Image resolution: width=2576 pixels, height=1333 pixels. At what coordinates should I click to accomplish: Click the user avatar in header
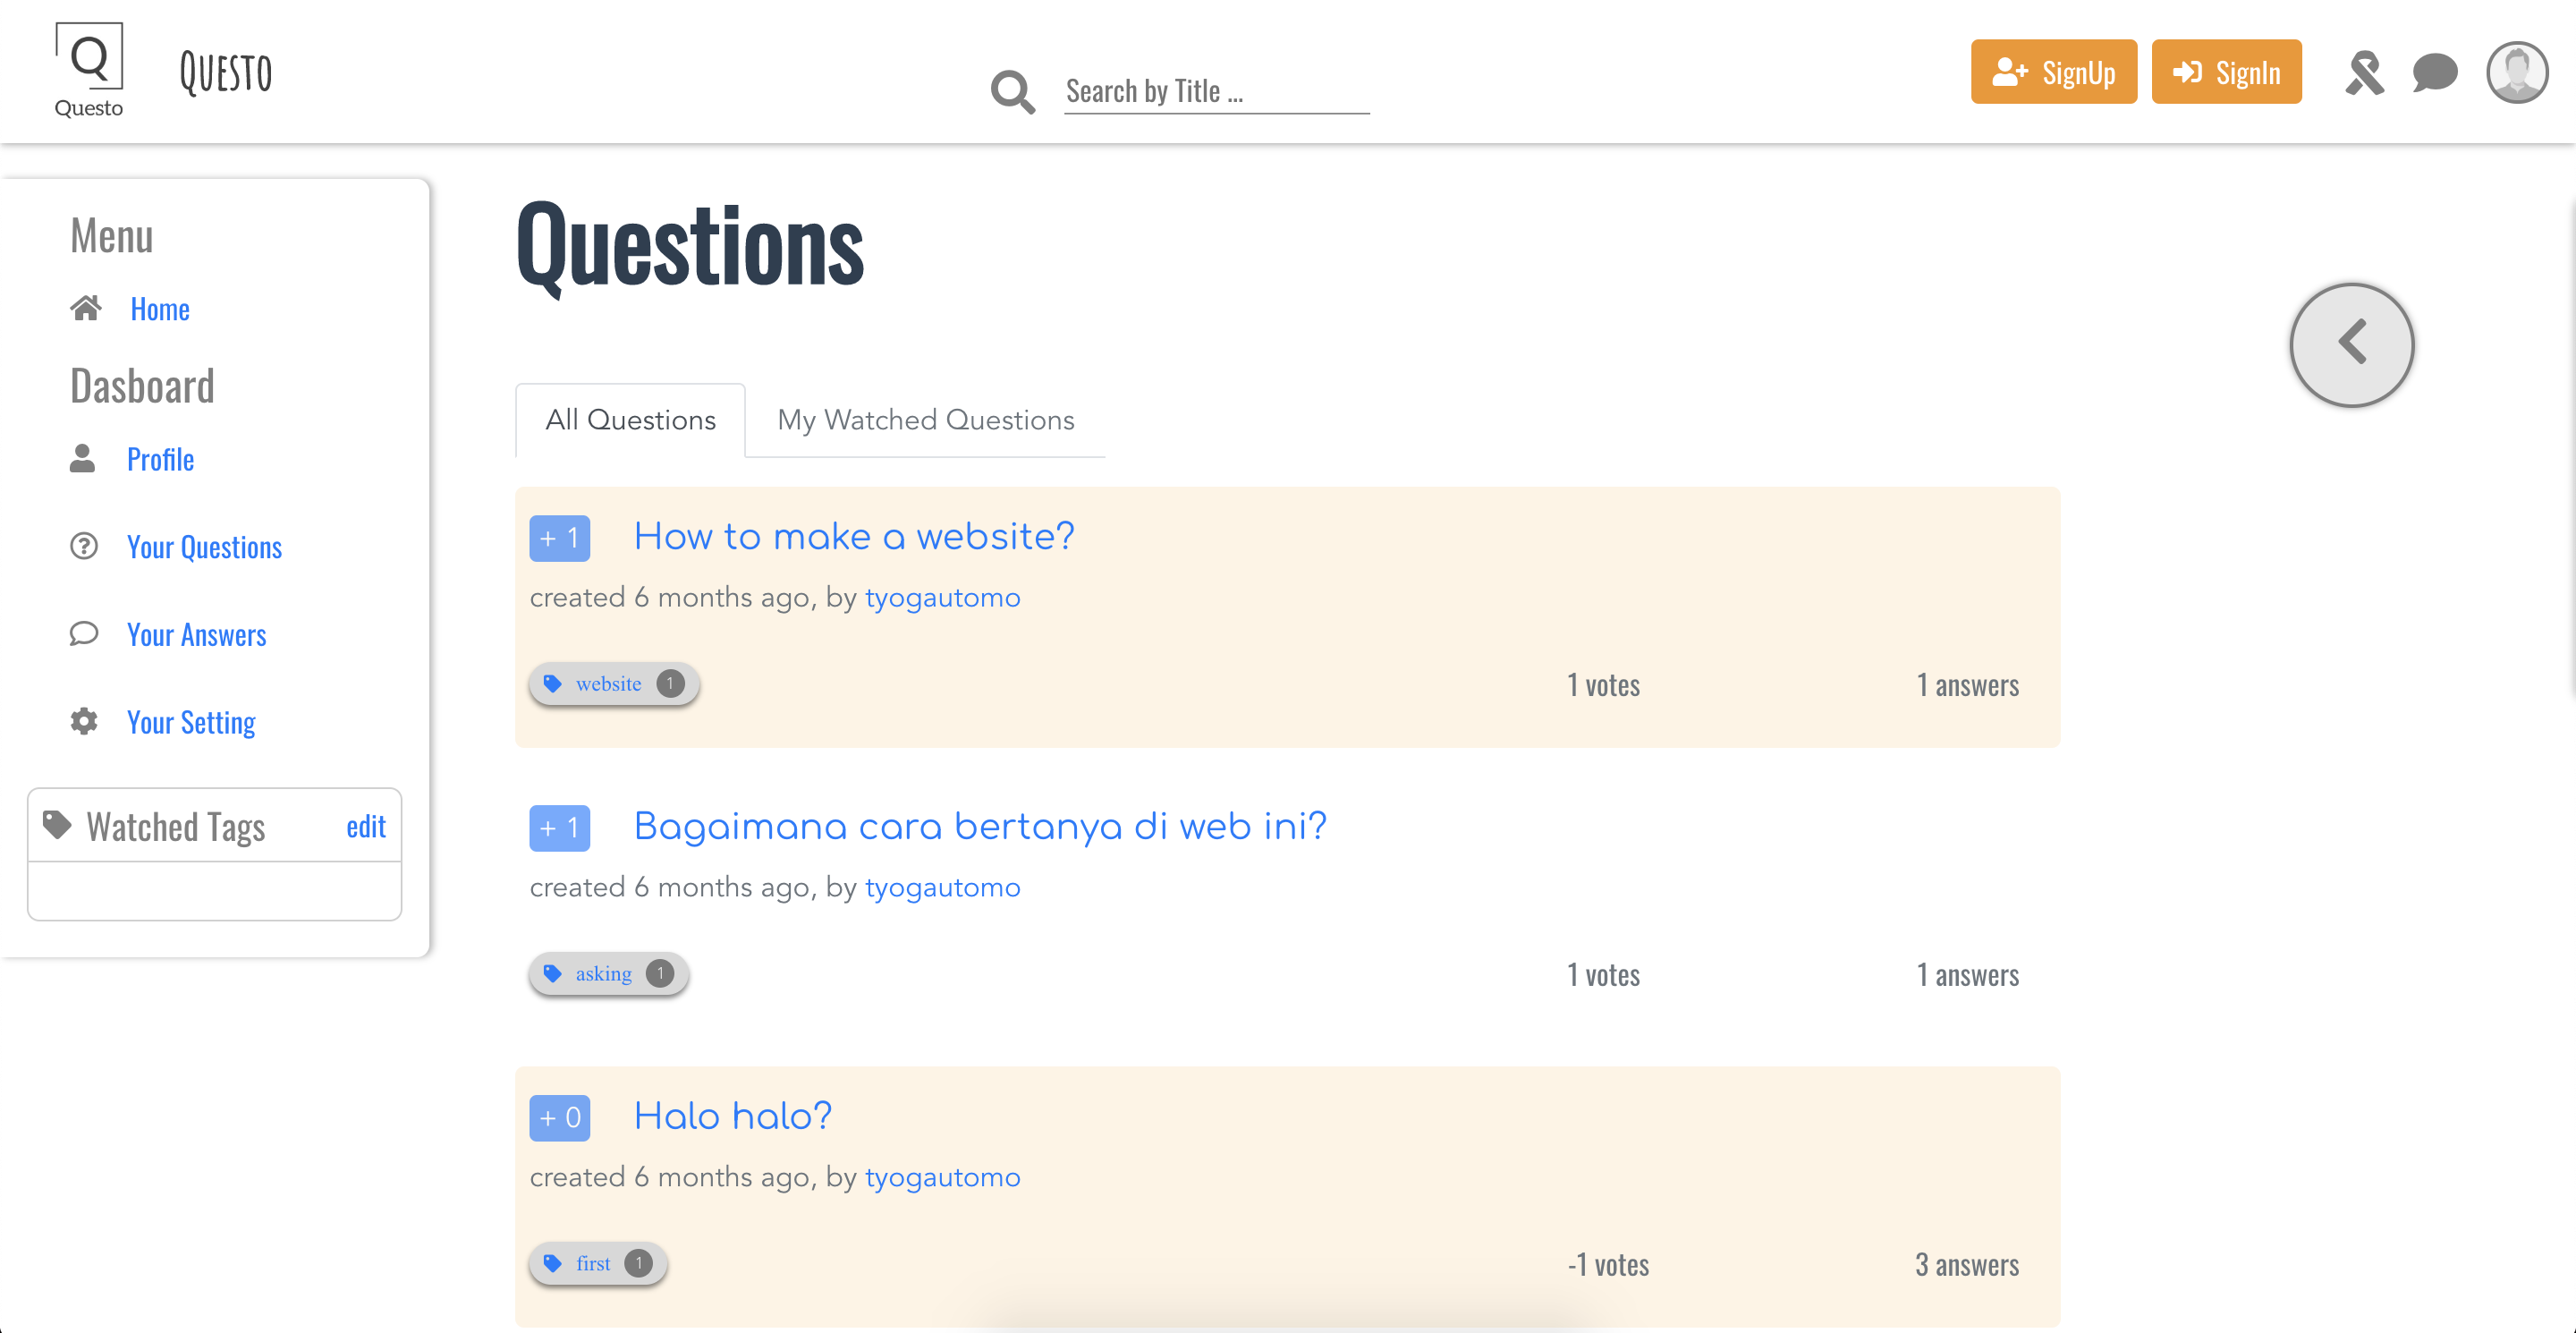(x=2516, y=72)
